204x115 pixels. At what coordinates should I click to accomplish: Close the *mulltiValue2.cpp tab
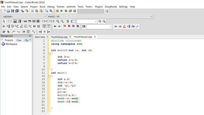pos(95,37)
